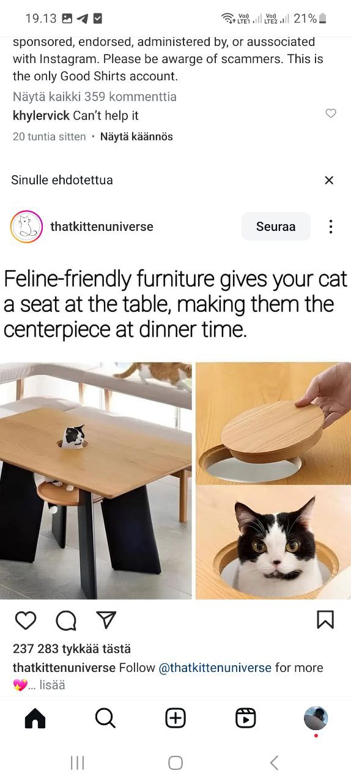Save post with the bookmark icon
The height and width of the screenshot is (784, 351).
click(x=325, y=620)
